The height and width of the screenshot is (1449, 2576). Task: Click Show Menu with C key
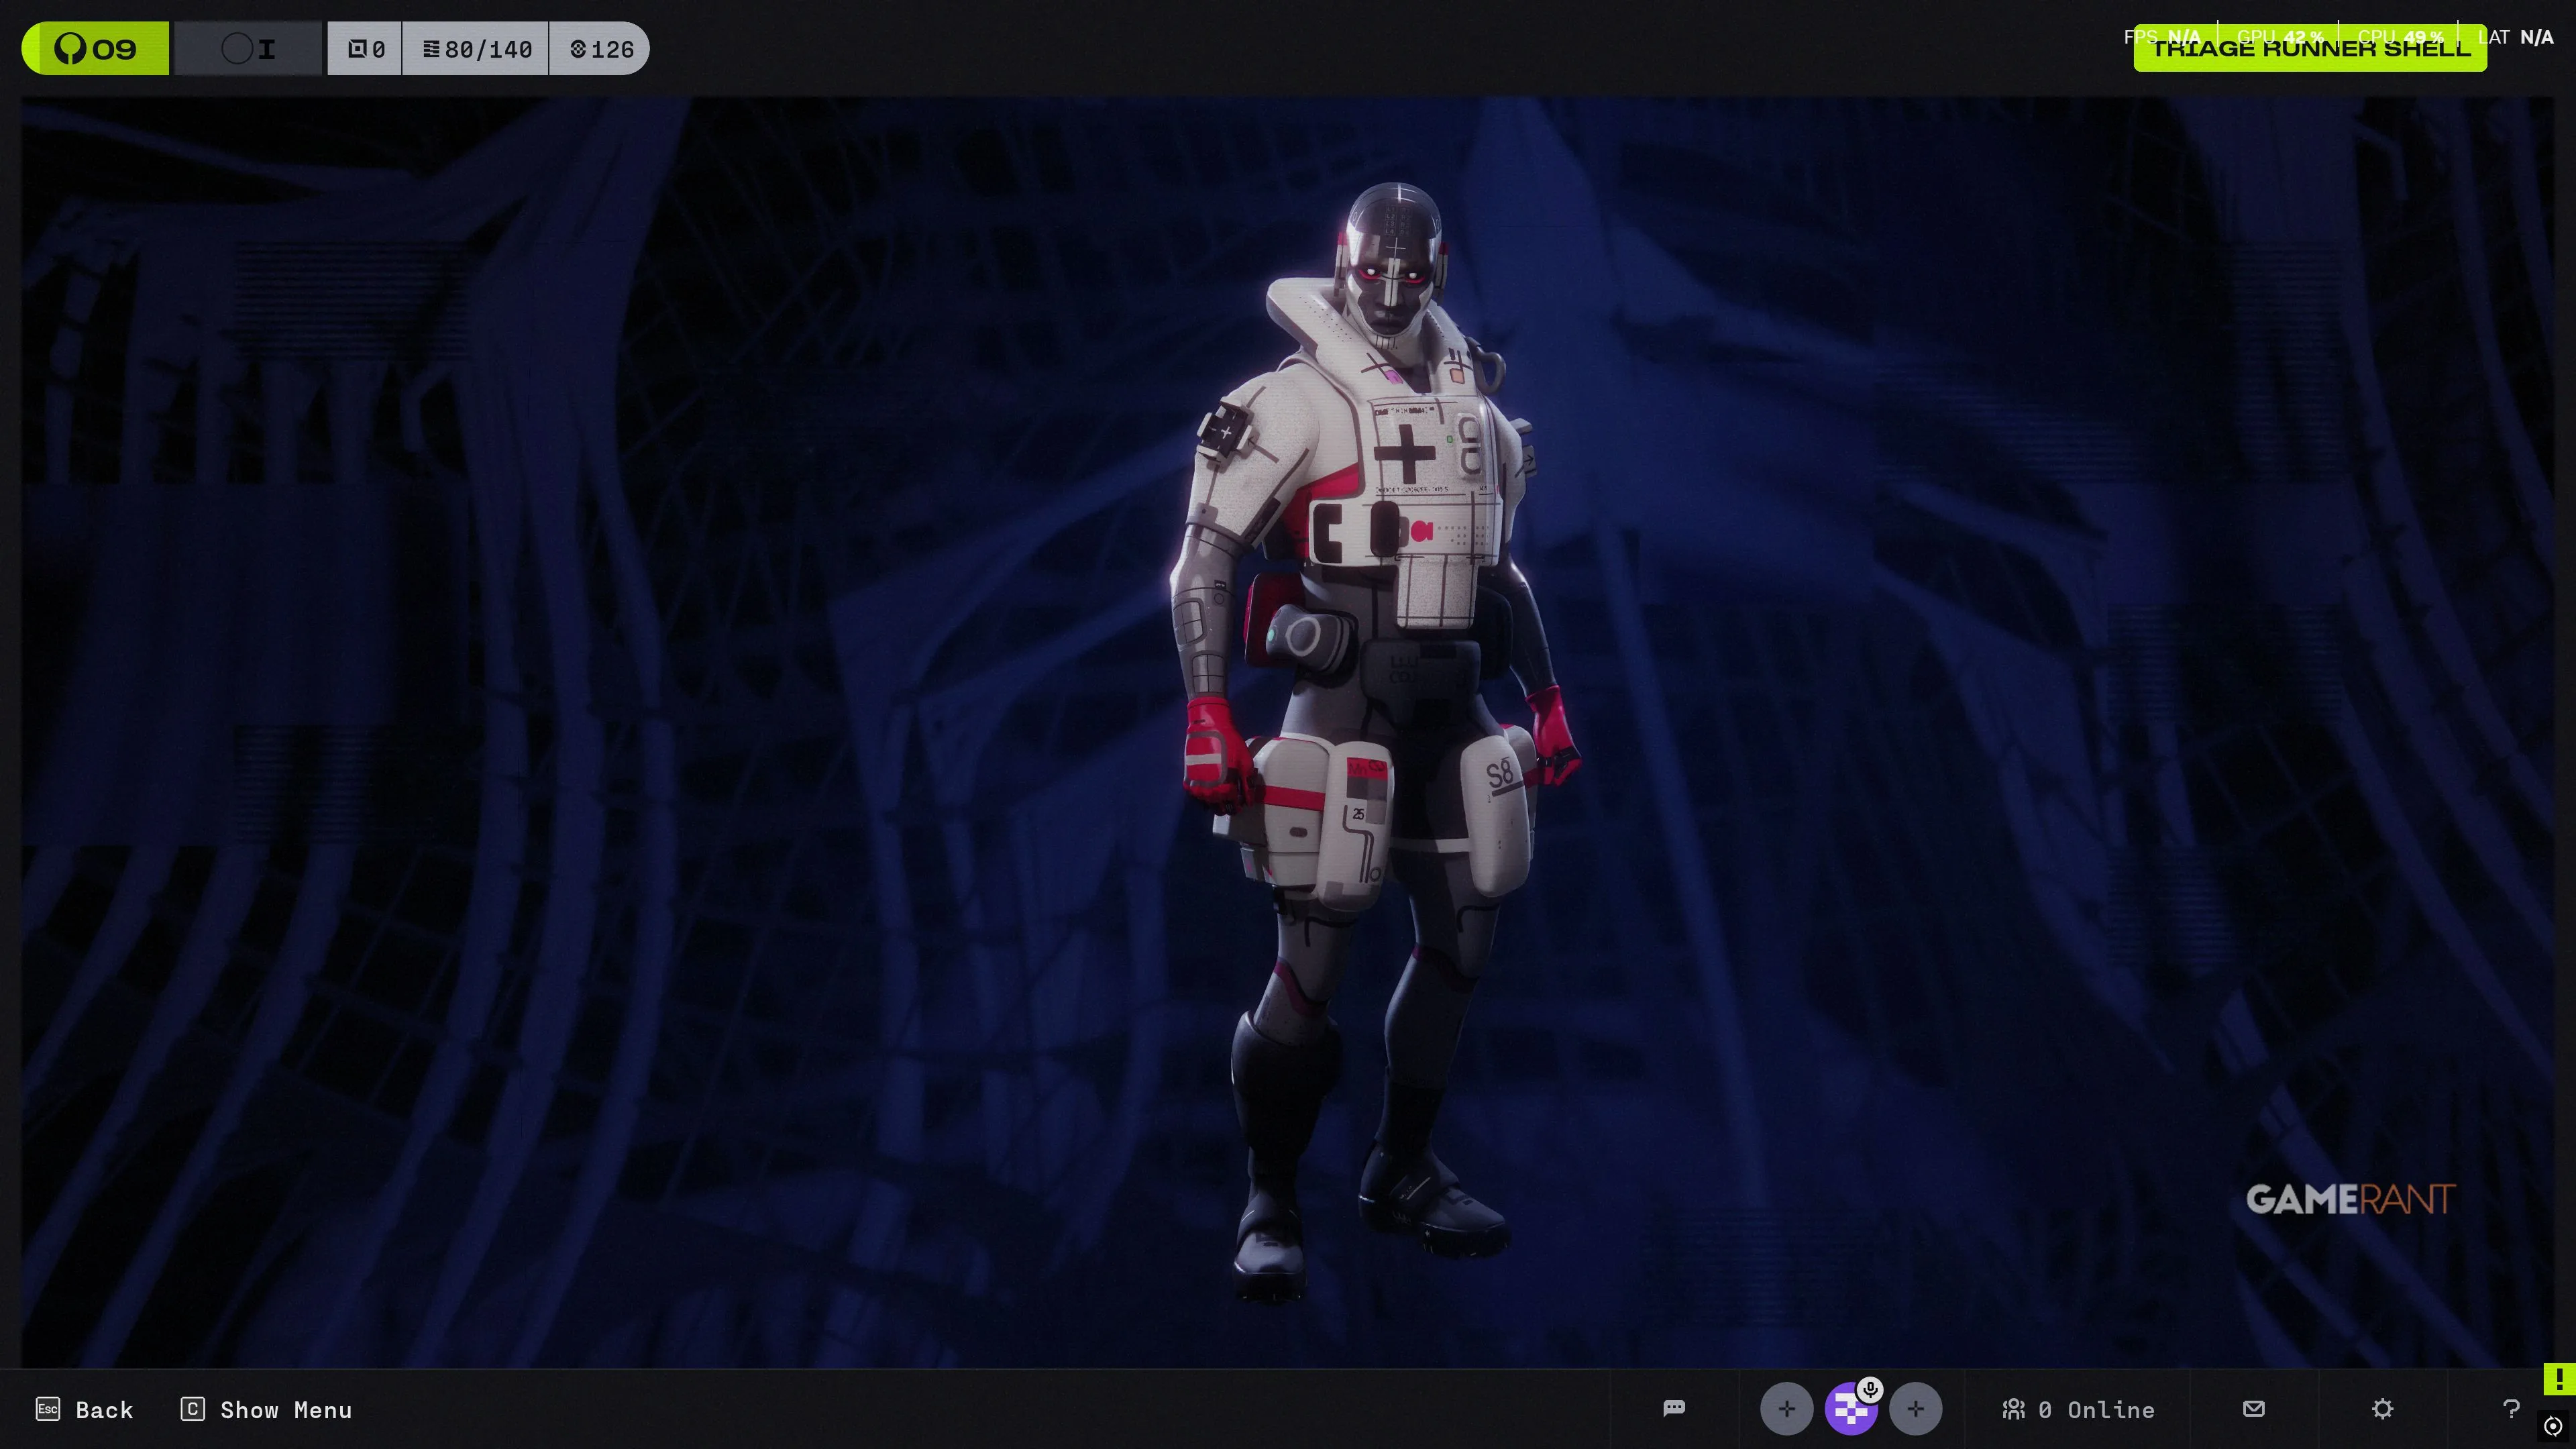click(x=266, y=1409)
